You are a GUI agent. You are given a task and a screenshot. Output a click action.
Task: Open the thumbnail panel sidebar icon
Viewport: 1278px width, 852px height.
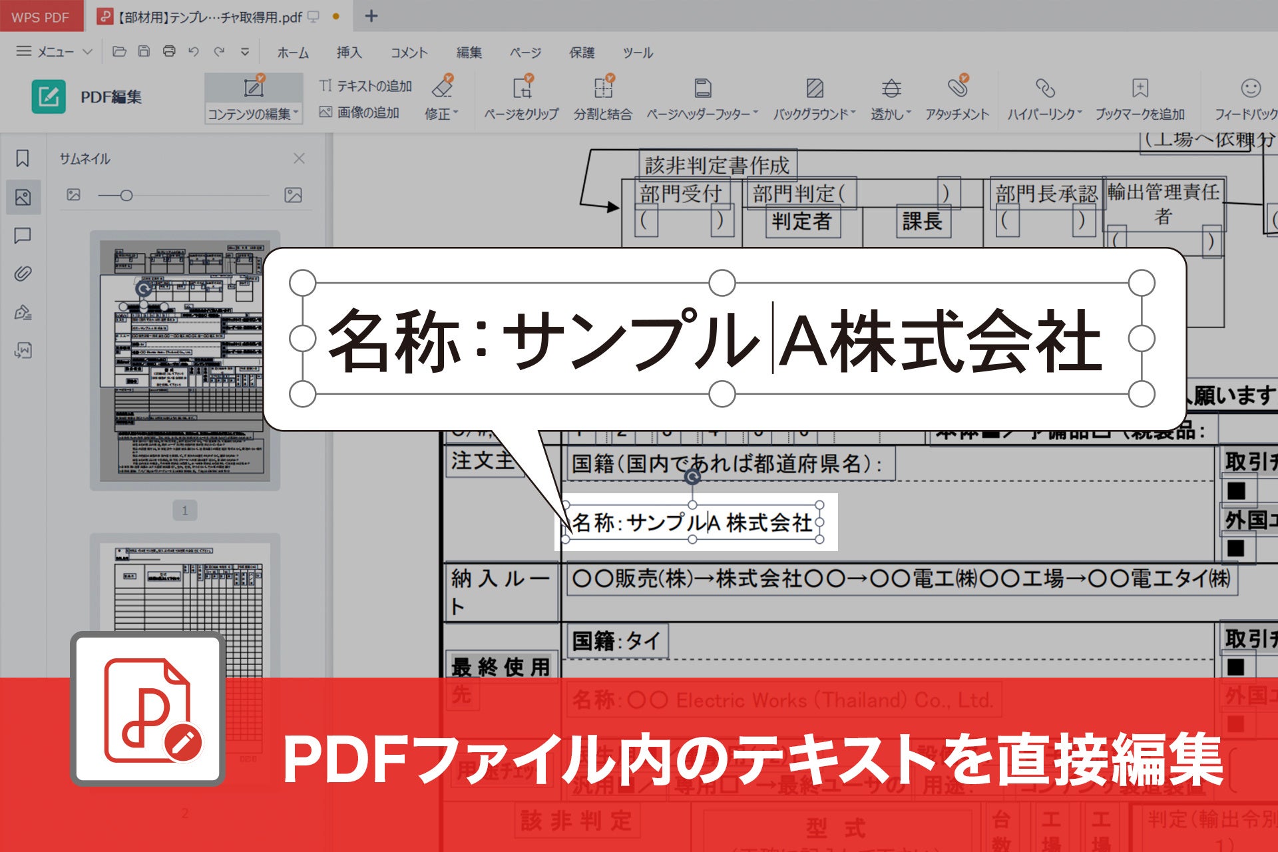tap(23, 197)
